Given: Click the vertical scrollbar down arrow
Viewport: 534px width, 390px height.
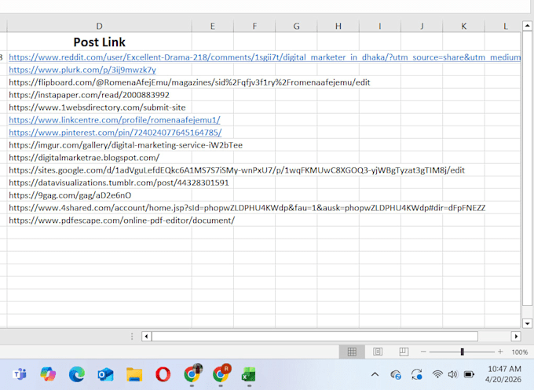Looking at the screenshot, I should [x=527, y=323].
